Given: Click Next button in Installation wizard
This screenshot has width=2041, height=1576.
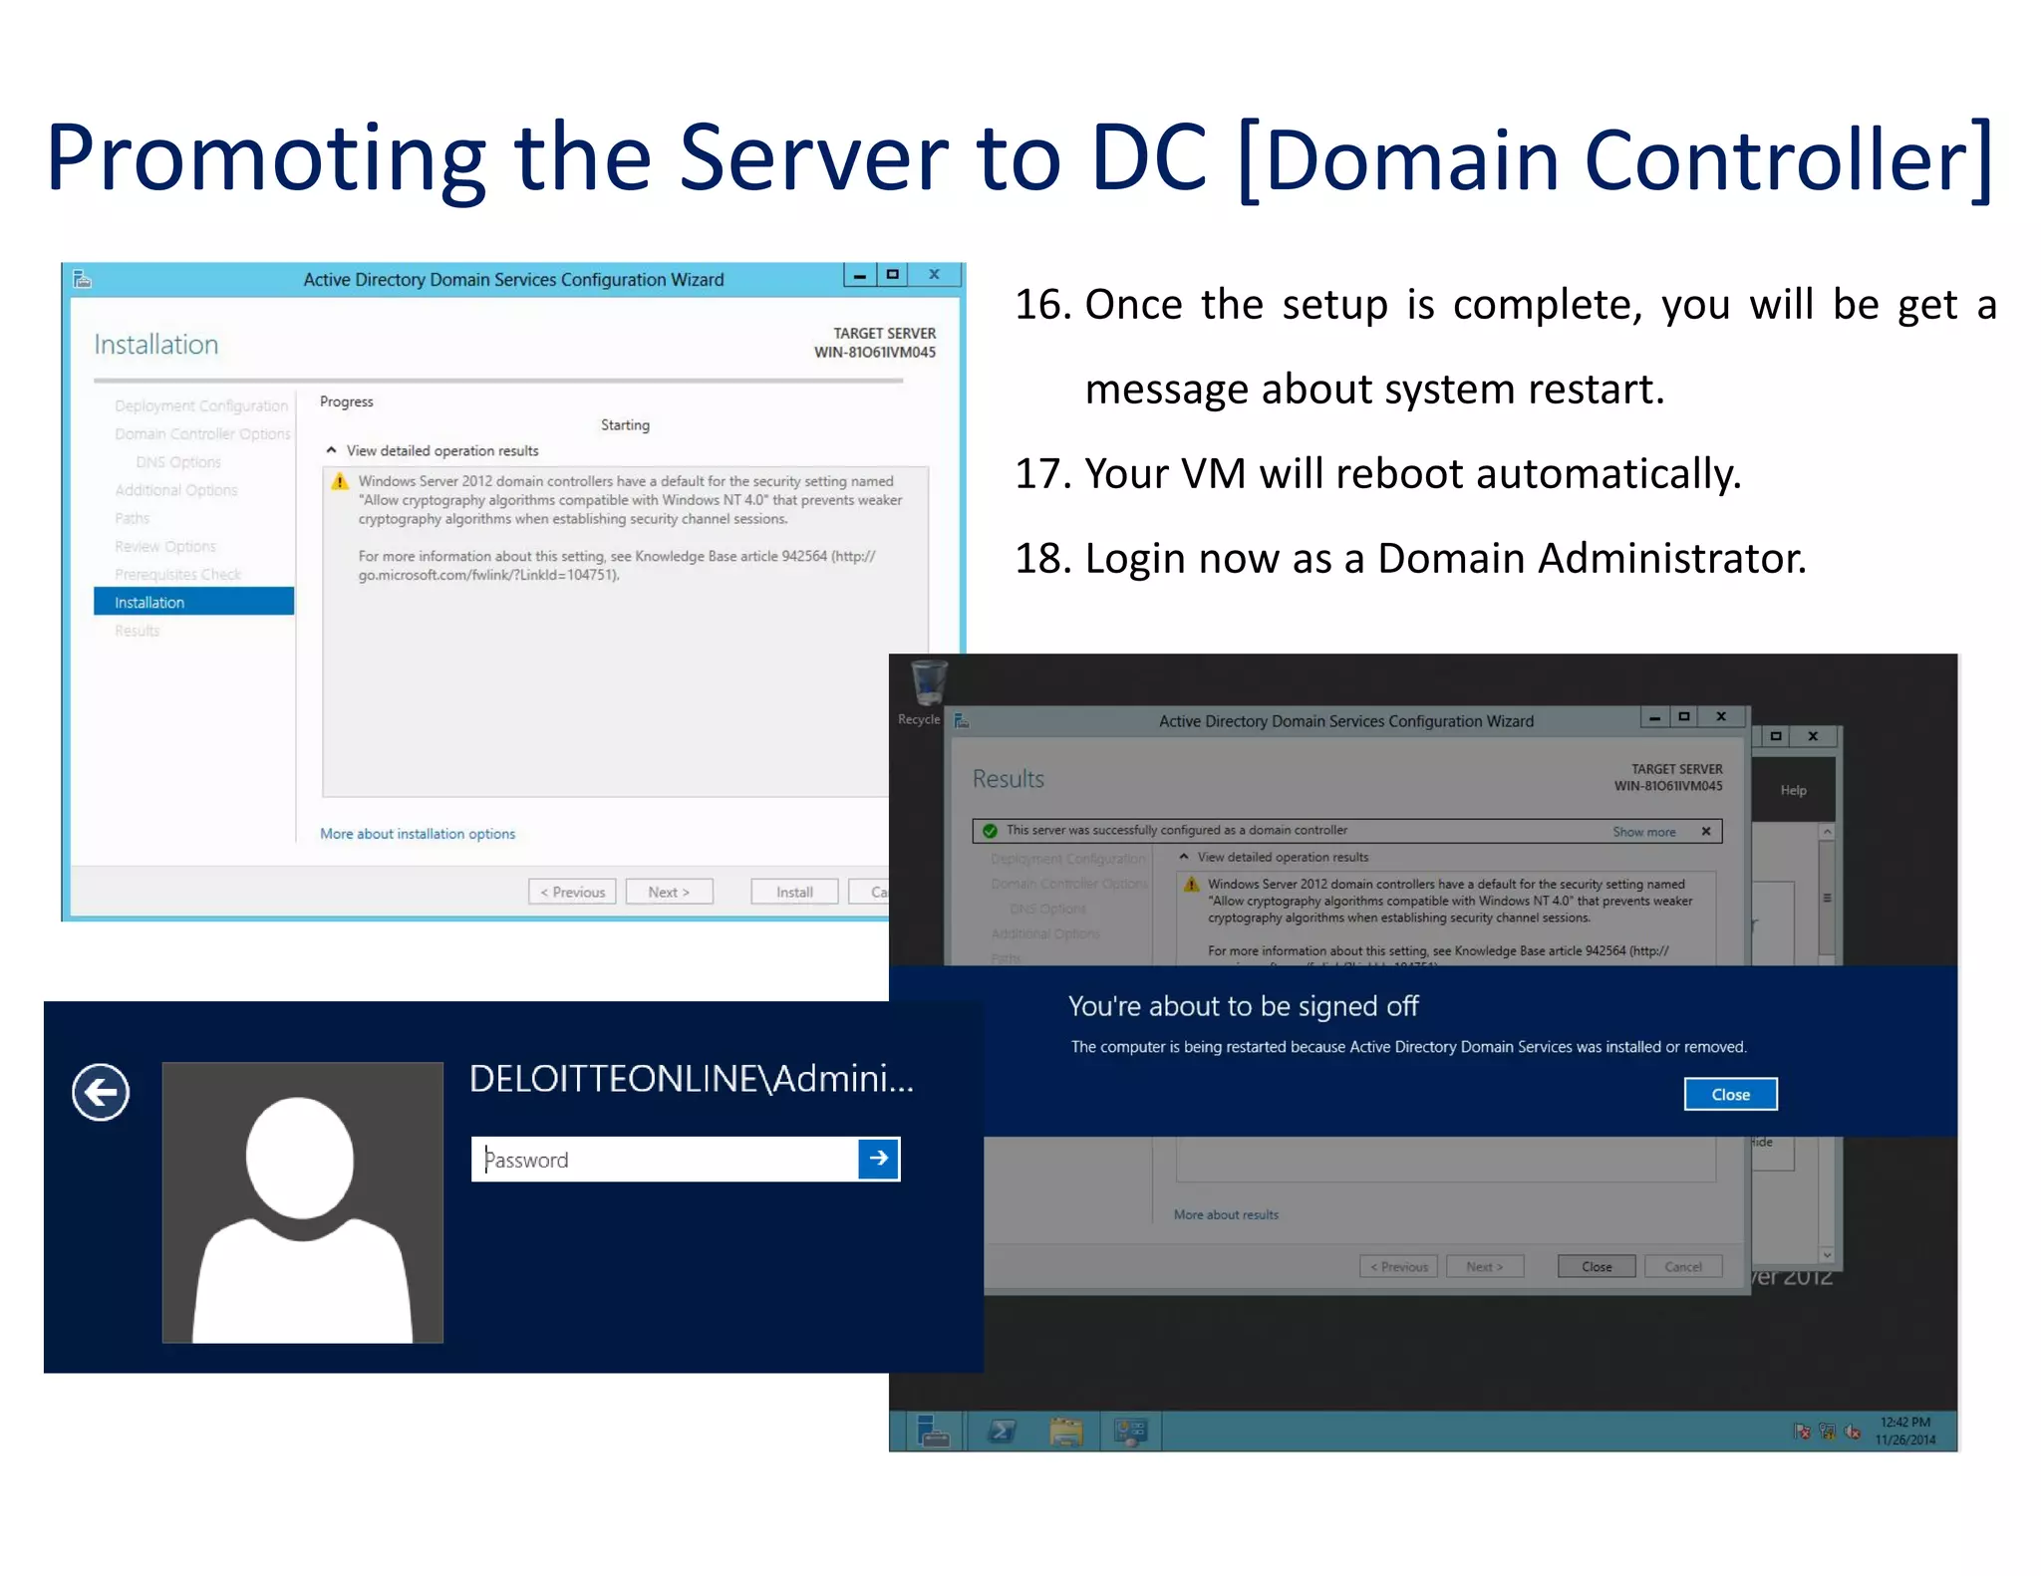Looking at the screenshot, I should tap(669, 892).
